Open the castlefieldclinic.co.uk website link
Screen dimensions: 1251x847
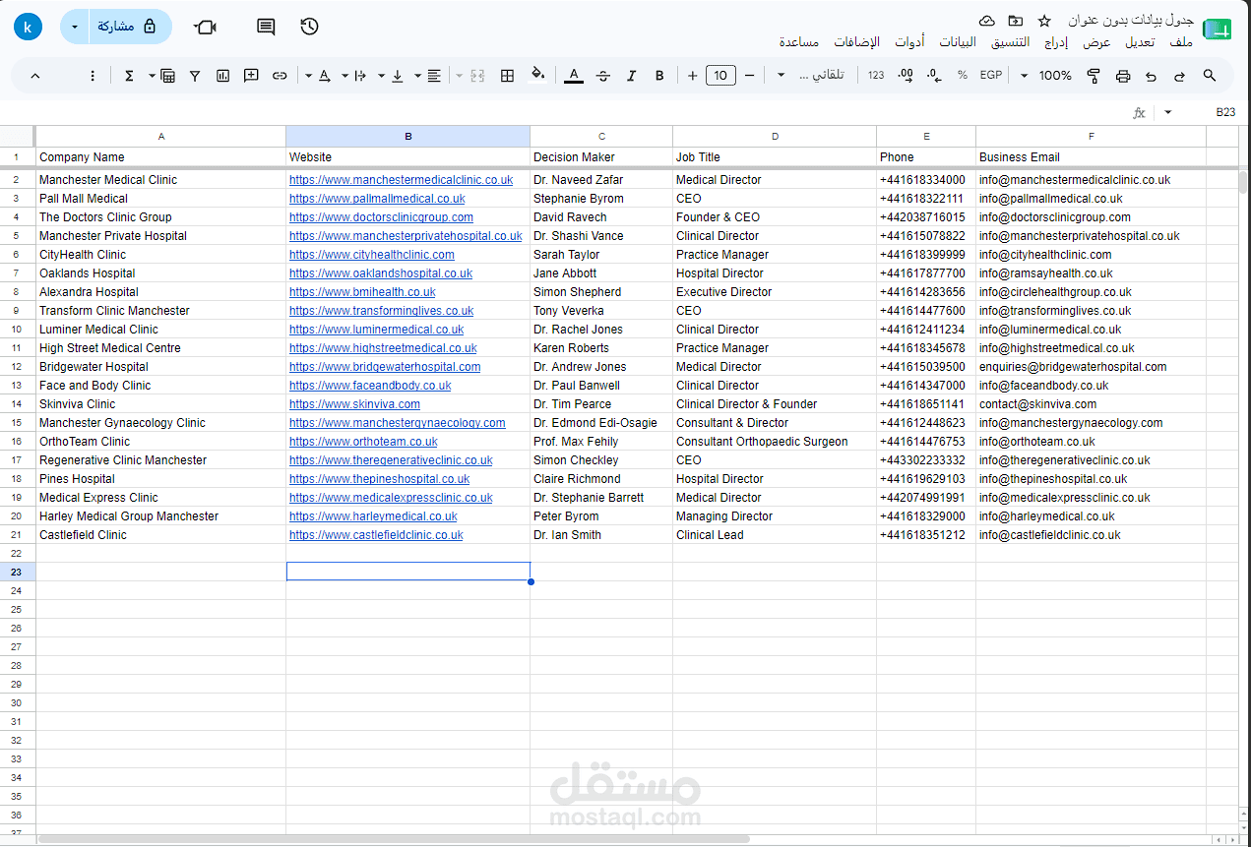pos(376,535)
